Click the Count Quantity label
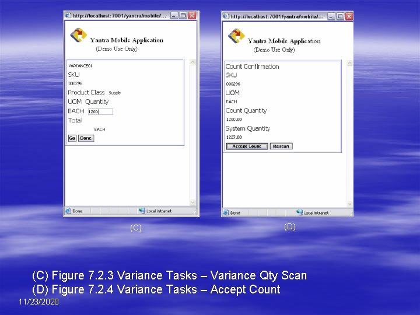This screenshot has height=315, width=420. pos(246,111)
